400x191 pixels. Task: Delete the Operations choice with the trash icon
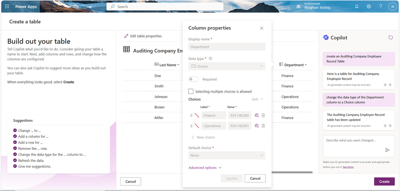pyautogui.click(x=263, y=125)
